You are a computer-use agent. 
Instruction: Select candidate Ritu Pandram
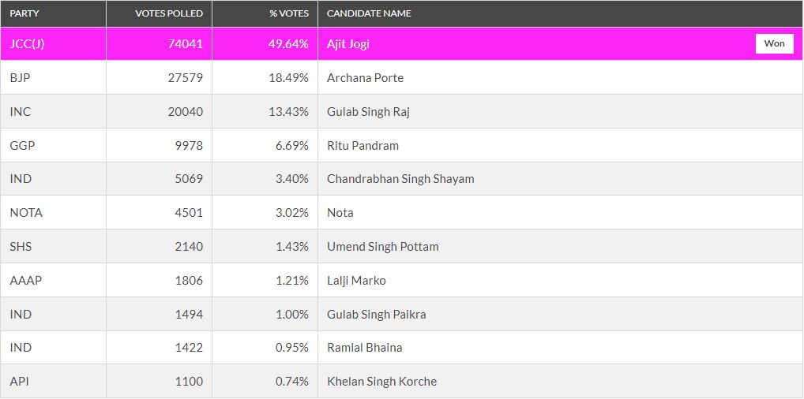(x=363, y=146)
